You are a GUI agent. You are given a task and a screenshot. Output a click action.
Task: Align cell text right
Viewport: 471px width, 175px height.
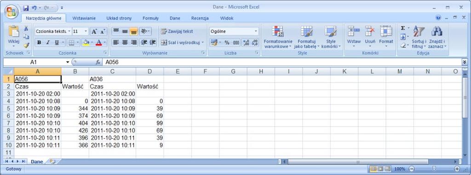coord(133,42)
